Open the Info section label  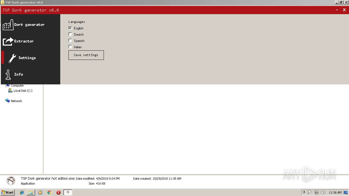tap(19, 74)
